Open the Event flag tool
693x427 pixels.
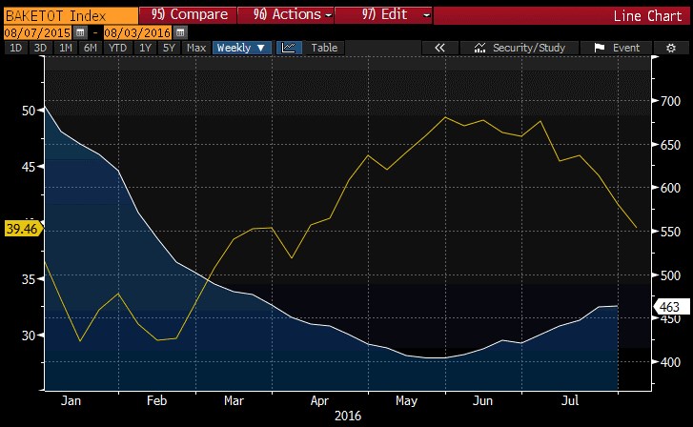pos(617,48)
